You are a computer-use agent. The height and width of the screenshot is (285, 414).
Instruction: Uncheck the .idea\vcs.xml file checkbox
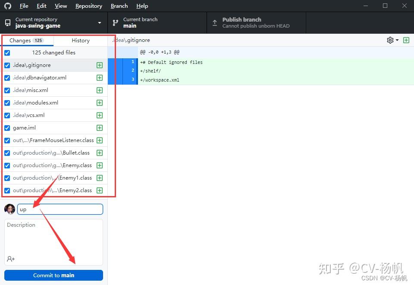point(7,115)
